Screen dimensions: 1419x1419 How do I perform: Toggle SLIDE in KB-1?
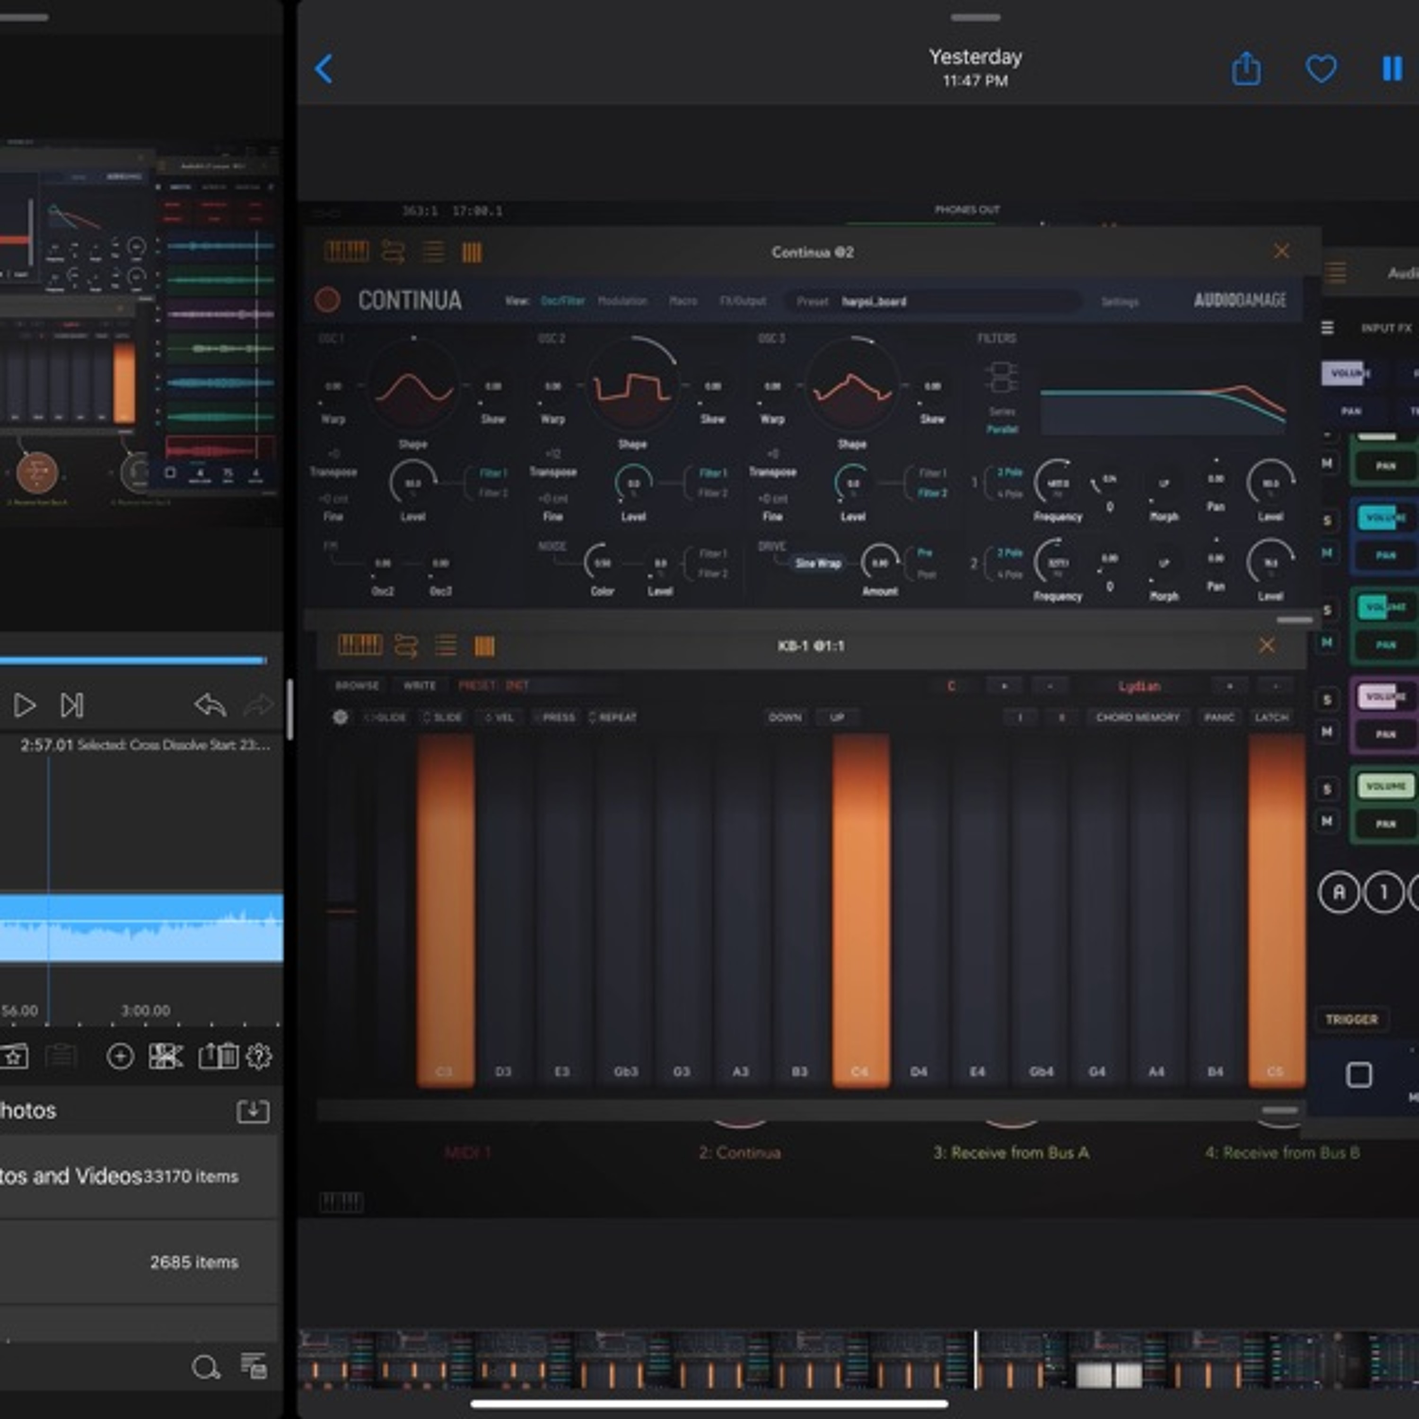[442, 718]
